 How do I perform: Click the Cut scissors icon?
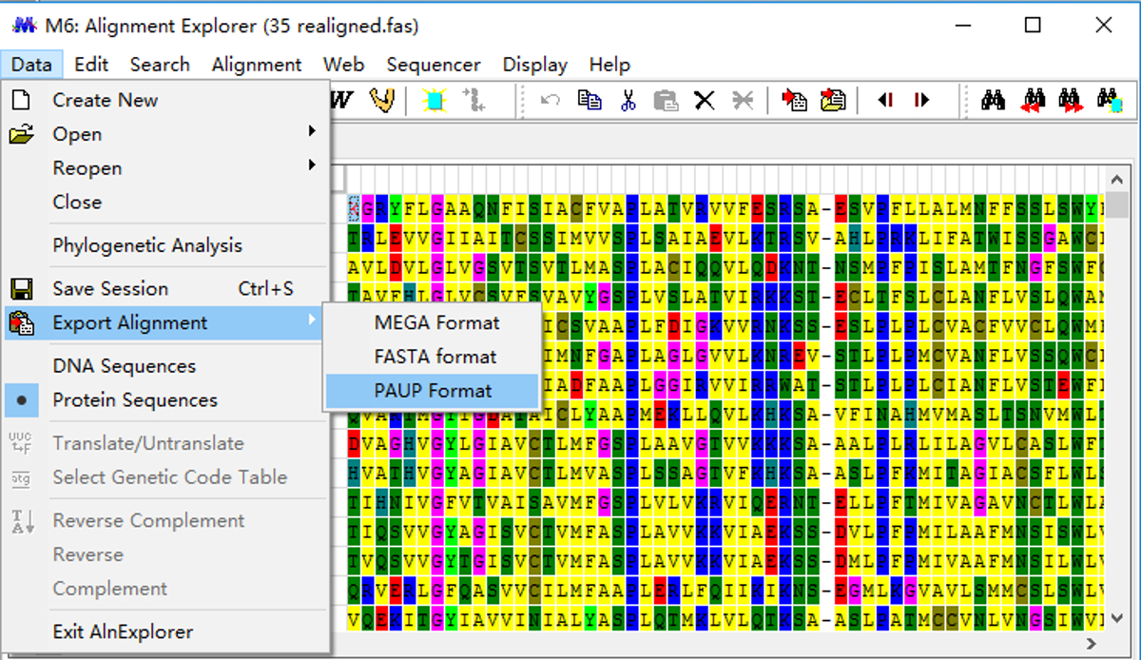pyautogui.click(x=628, y=100)
